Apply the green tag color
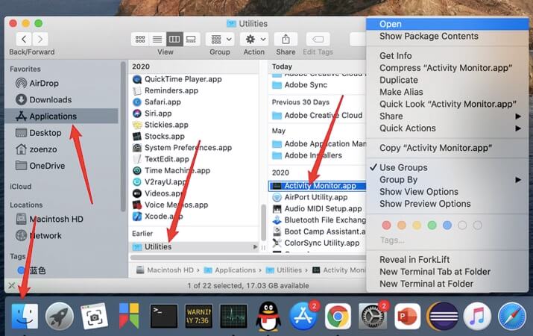The height and width of the screenshot is (336, 533). tap(432, 225)
